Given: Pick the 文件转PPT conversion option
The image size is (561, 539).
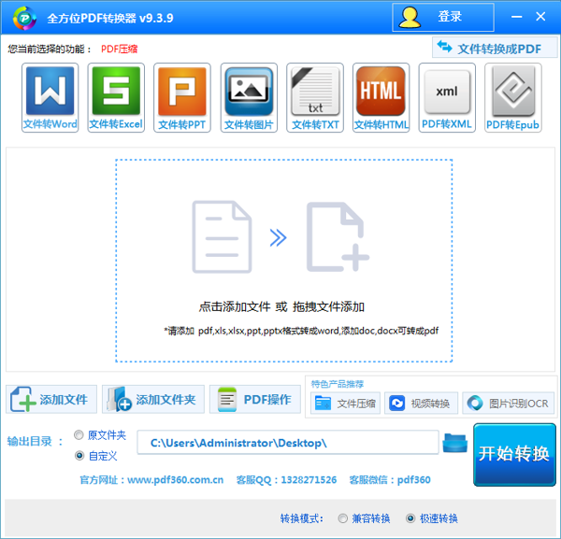Looking at the screenshot, I should coord(182,97).
